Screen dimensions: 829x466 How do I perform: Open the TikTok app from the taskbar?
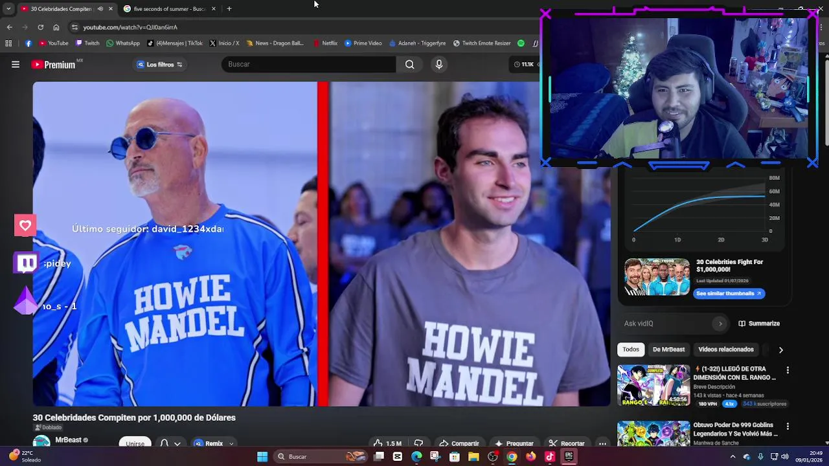click(550, 456)
